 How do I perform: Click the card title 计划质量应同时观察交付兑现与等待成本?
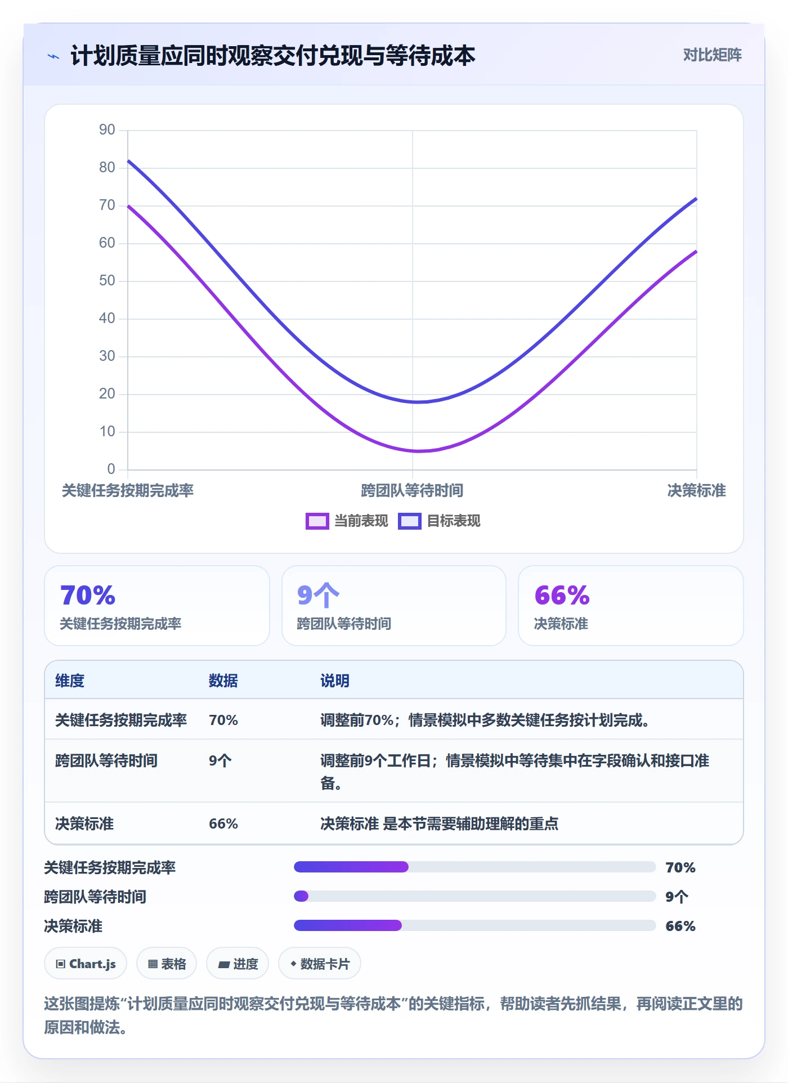click(273, 56)
